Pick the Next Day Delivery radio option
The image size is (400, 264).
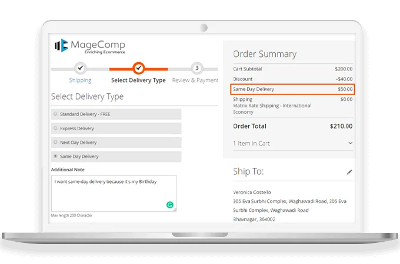click(55, 142)
